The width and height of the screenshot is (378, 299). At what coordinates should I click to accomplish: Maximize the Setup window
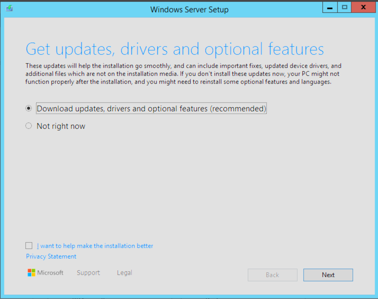point(345,7)
